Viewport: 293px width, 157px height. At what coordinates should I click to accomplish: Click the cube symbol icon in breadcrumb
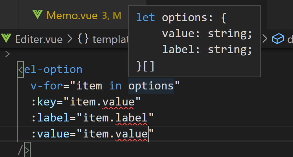[278, 39]
